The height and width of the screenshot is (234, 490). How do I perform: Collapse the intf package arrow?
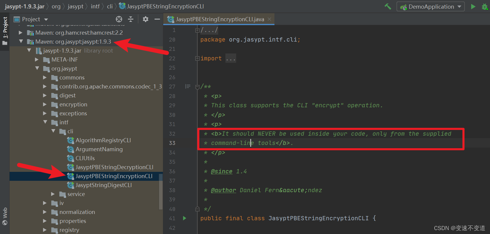45,122
